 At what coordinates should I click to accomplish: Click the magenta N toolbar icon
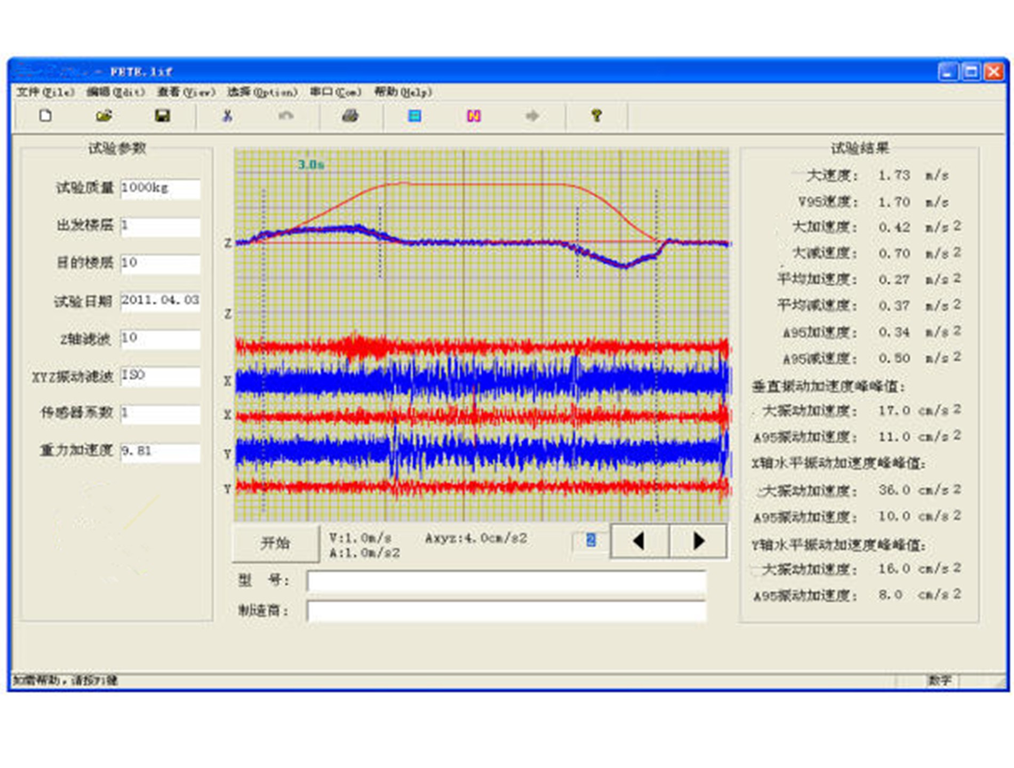(474, 116)
